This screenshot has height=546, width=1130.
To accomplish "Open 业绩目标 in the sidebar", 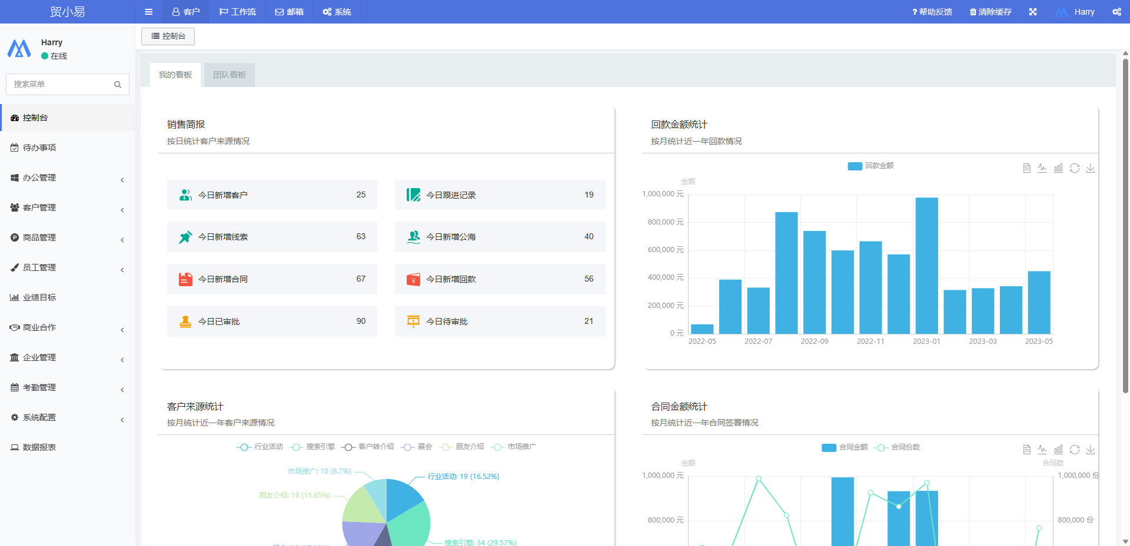I will point(68,297).
